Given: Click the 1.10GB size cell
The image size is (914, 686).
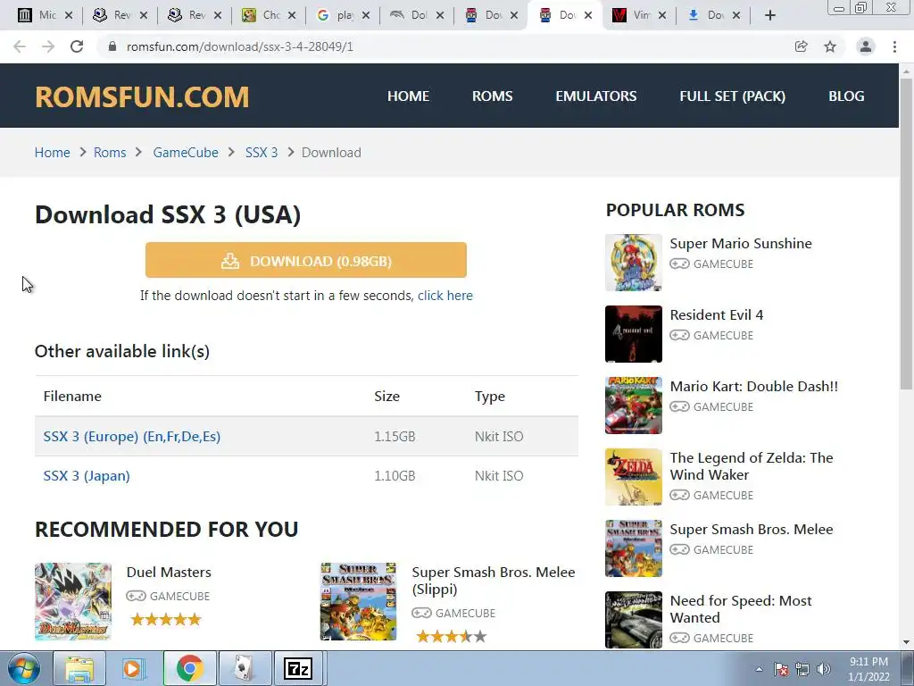Looking at the screenshot, I should coord(395,475).
